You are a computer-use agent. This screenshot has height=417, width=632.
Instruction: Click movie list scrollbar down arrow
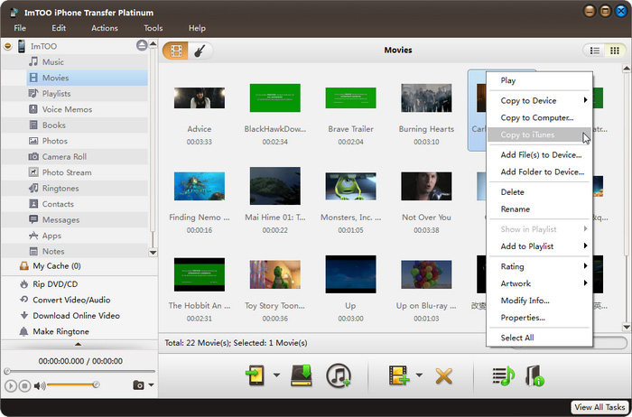627,327
